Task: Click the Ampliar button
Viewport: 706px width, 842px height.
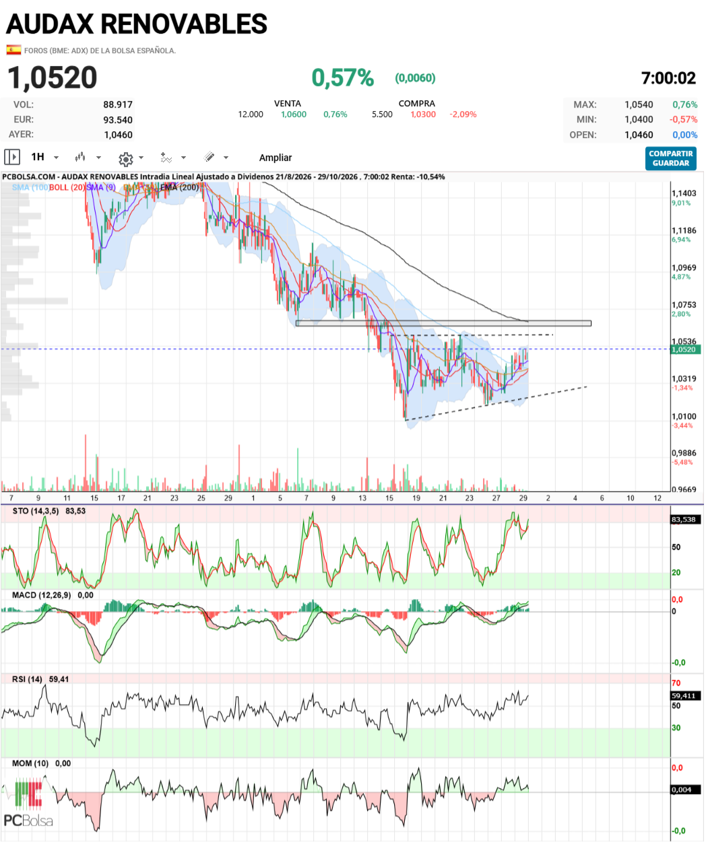Action: click(x=276, y=157)
